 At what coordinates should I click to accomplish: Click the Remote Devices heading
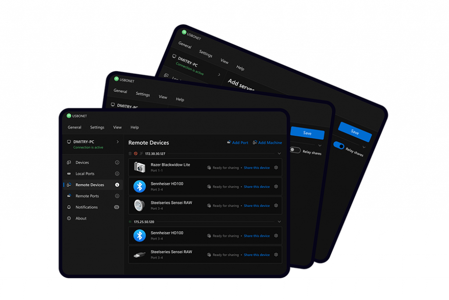[149, 143]
